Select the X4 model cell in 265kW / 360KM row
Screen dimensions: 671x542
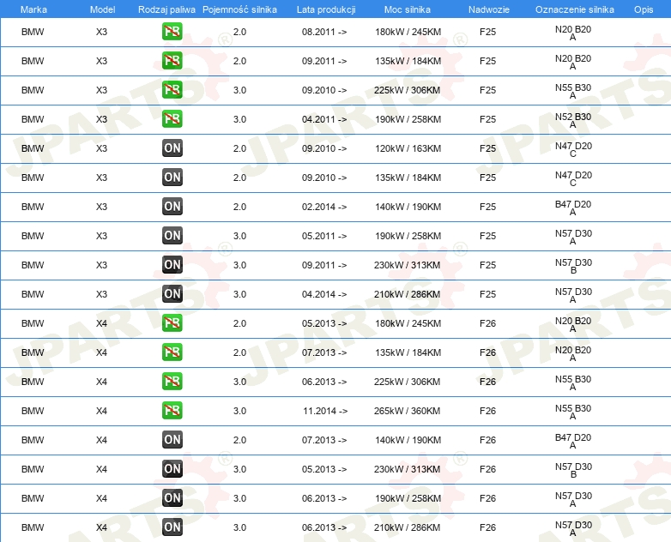click(101, 411)
